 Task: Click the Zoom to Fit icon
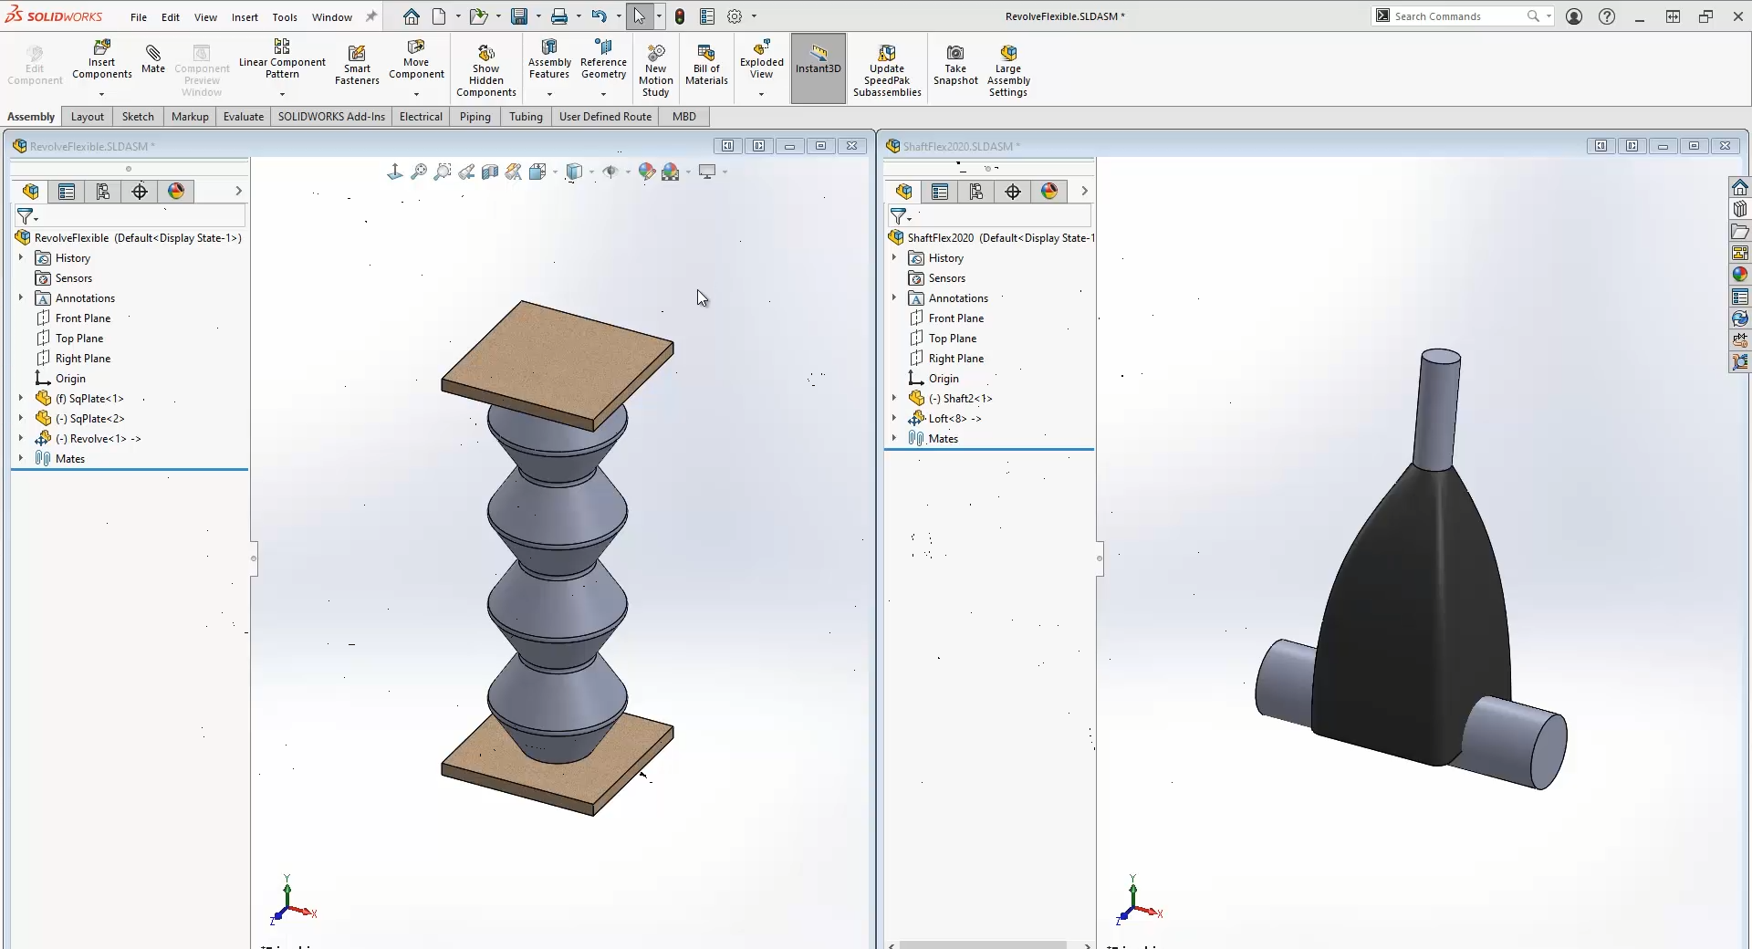[x=419, y=172]
